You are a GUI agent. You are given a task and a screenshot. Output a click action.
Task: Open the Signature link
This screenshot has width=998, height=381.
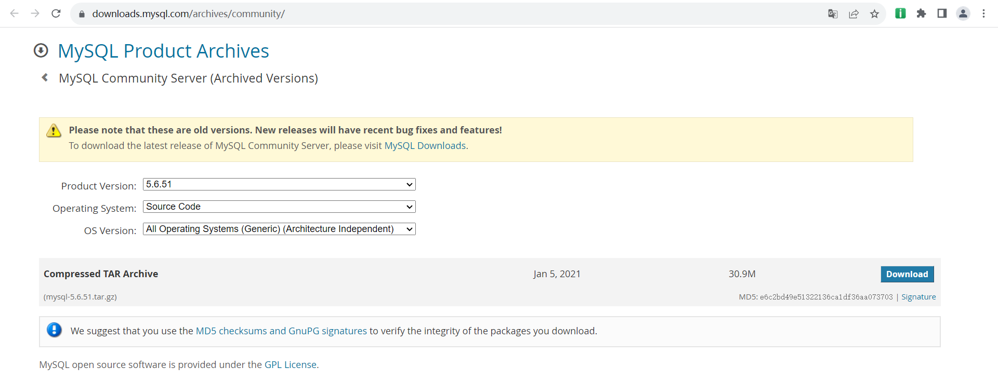coord(918,297)
